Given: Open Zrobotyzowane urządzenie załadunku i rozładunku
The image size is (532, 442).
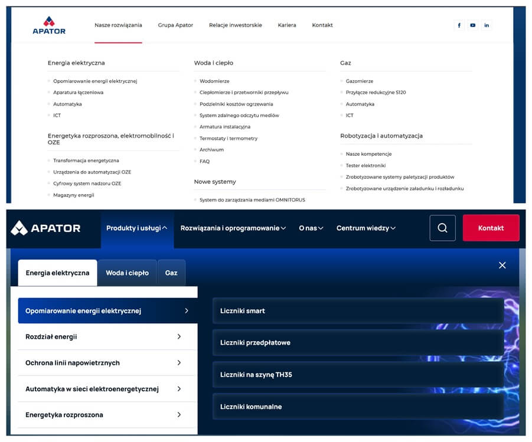Looking at the screenshot, I should pos(404,189).
